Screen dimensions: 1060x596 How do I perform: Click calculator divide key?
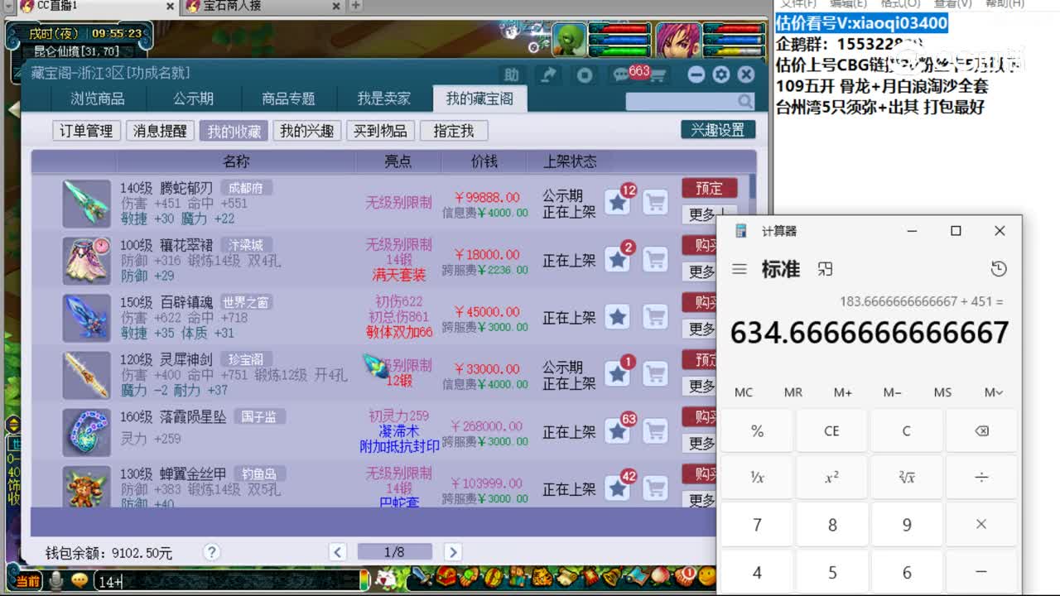click(981, 478)
